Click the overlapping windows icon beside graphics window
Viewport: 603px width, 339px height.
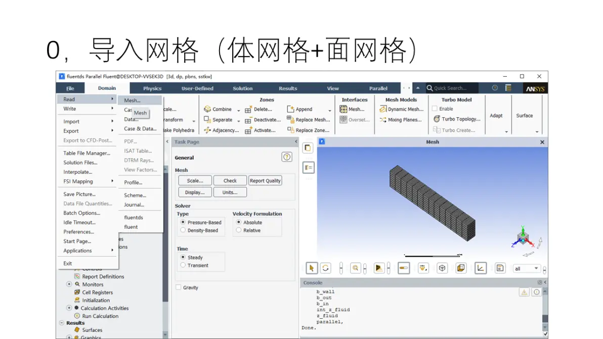tap(308, 148)
